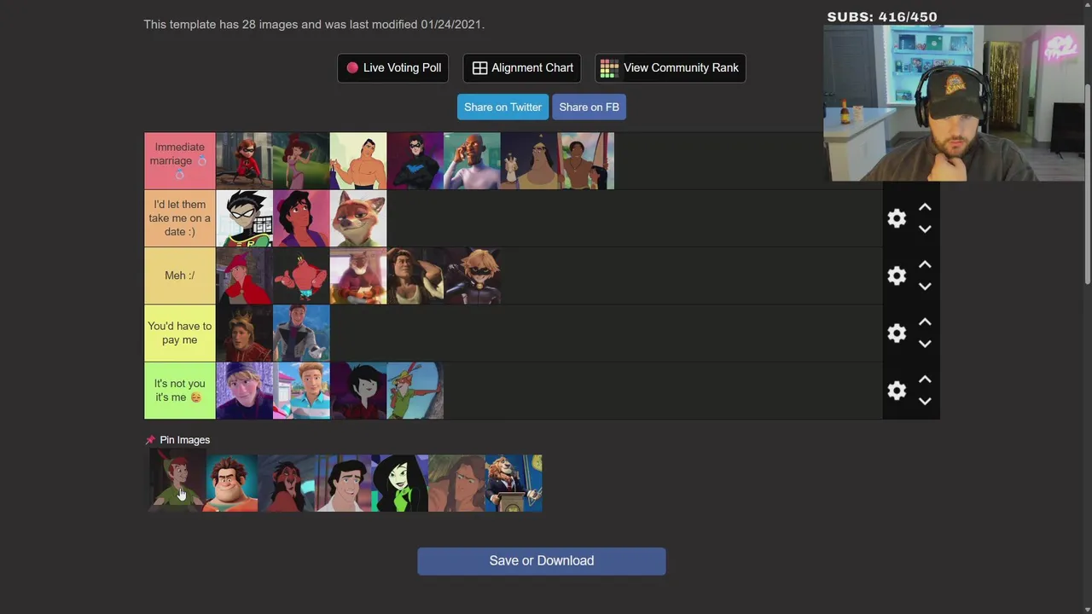Click the Pin Images pushpin label
1092x614 pixels.
pos(177,440)
